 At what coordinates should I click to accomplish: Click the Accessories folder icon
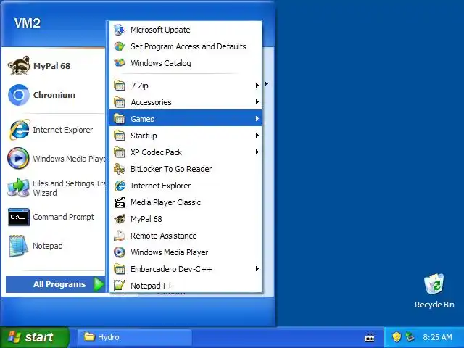coord(120,102)
